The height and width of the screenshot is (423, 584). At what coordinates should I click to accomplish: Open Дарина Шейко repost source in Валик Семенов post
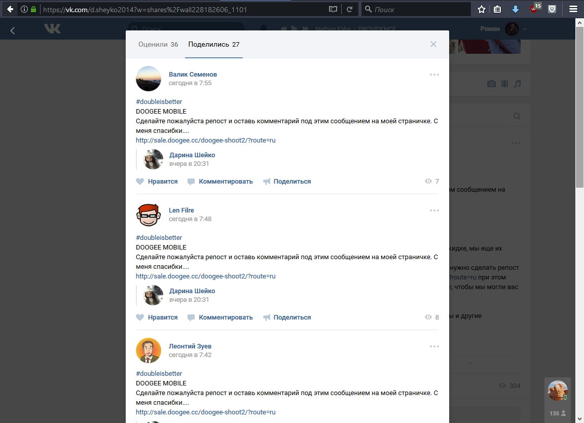pyautogui.click(x=192, y=155)
